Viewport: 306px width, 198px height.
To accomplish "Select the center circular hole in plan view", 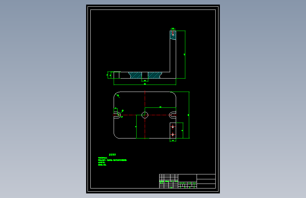I will [x=145, y=115].
